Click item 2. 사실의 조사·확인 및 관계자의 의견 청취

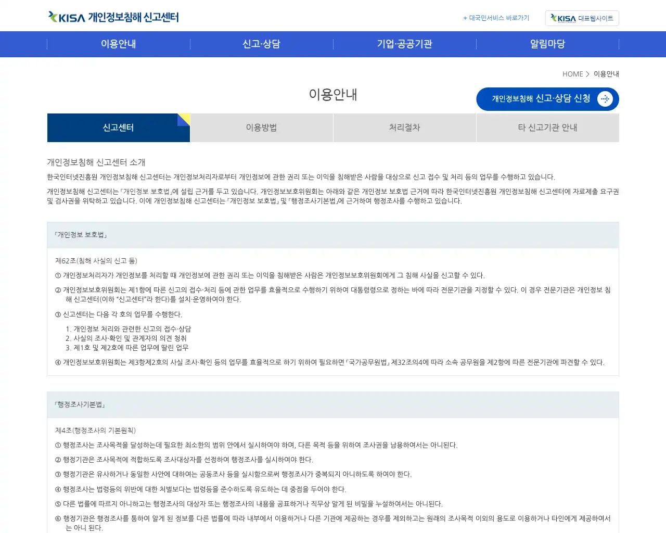tap(126, 338)
